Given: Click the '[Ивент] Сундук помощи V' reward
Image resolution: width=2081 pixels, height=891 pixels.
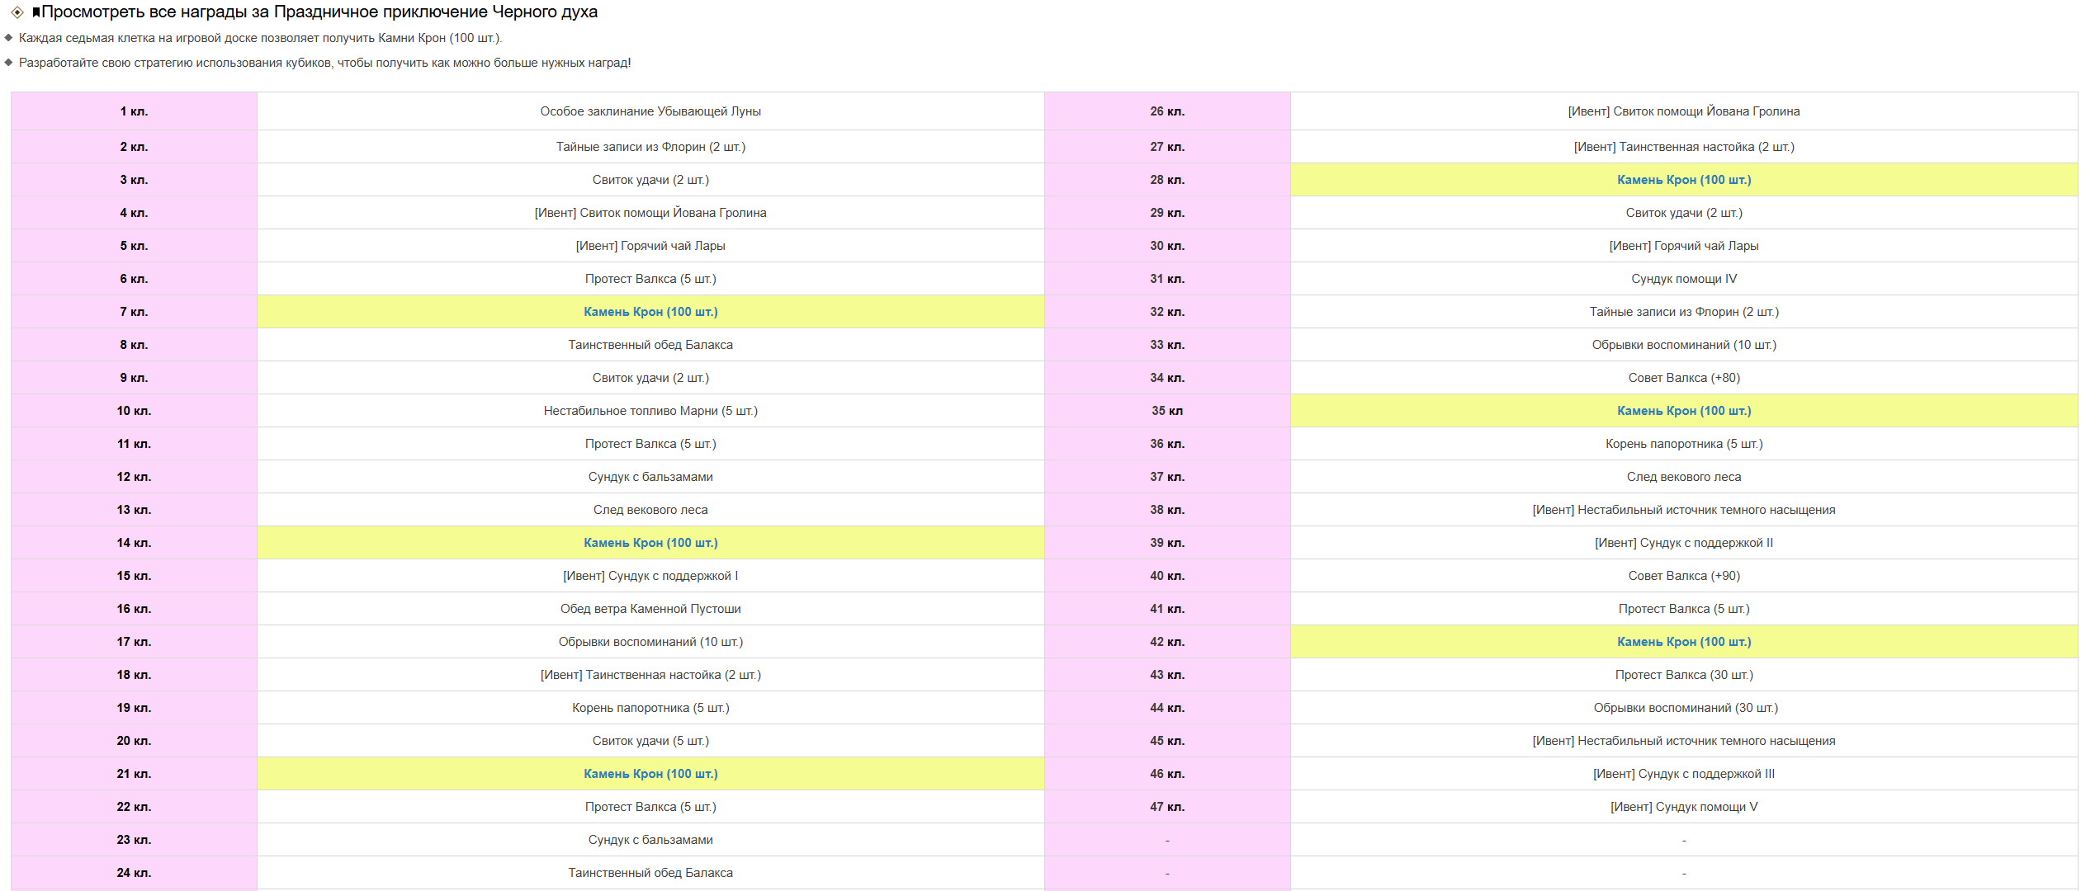Looking at the screenshot, I should click(x=1683, y=807).
